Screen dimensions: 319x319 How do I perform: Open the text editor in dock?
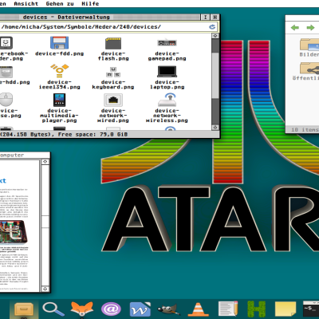(x=228, y=309)
